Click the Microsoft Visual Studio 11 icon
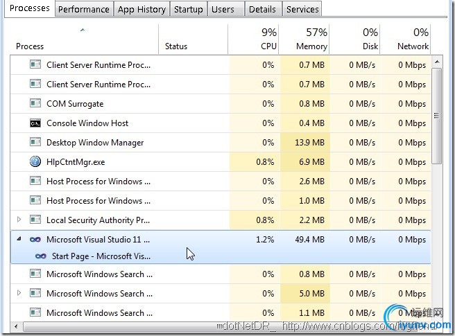 tap(35, 240)
